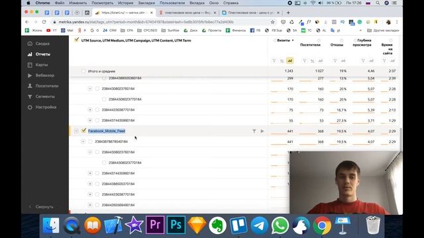Click the filter icon under Посетители column
Image resolution: width=424 pixels, height=238 pixels.
(x=305, y=61)
